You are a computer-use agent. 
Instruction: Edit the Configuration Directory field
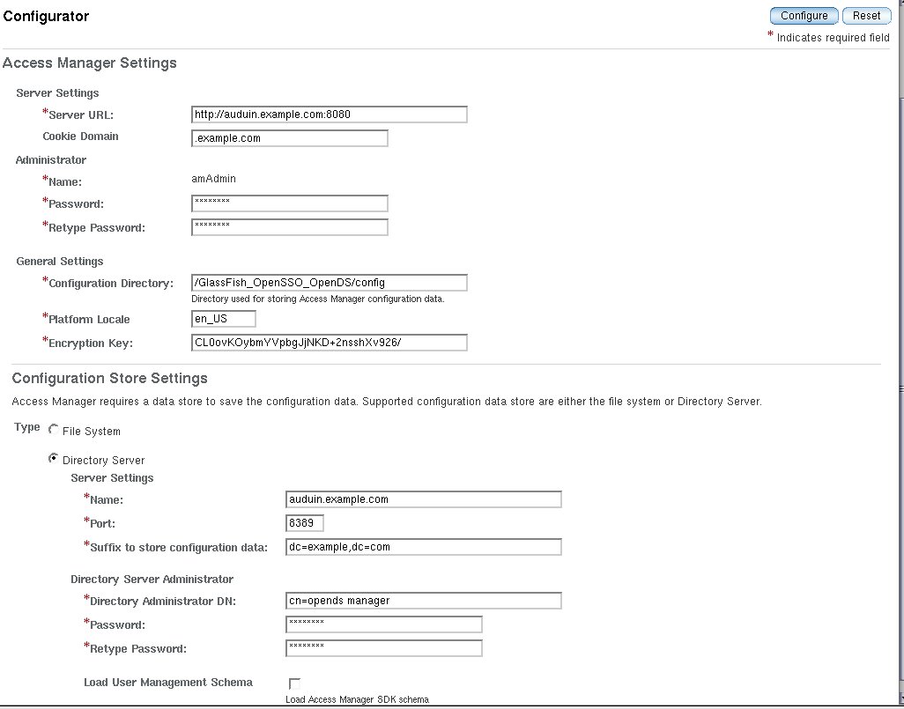point(329,283)
